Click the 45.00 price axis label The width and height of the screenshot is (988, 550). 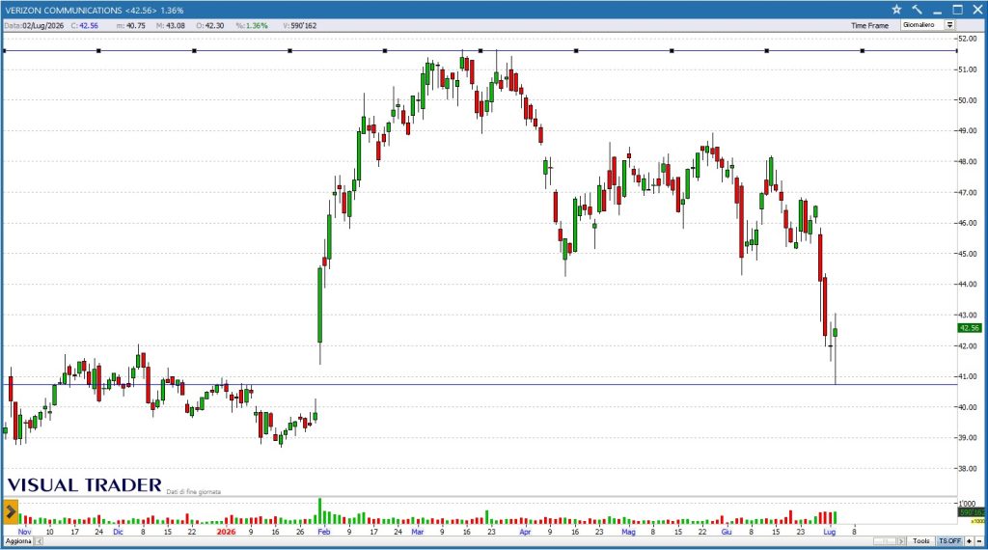pyautogui.click(x=968, y=254)
